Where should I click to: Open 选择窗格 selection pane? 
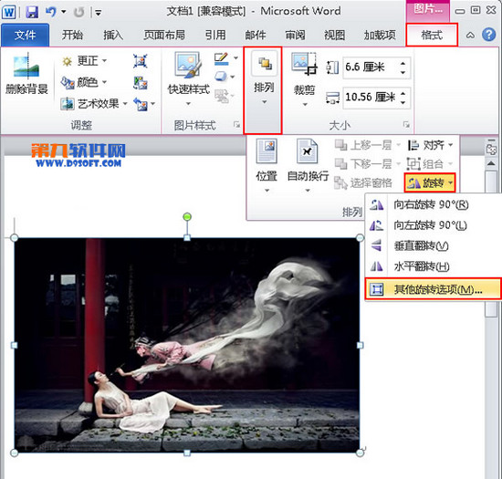(x=363, y=183)
